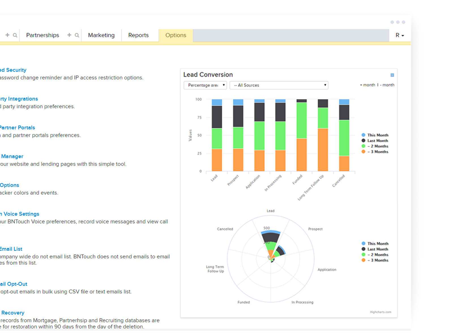453x333 pixels.
Task: Click the search icon left of Marketing
Action: 77,35
